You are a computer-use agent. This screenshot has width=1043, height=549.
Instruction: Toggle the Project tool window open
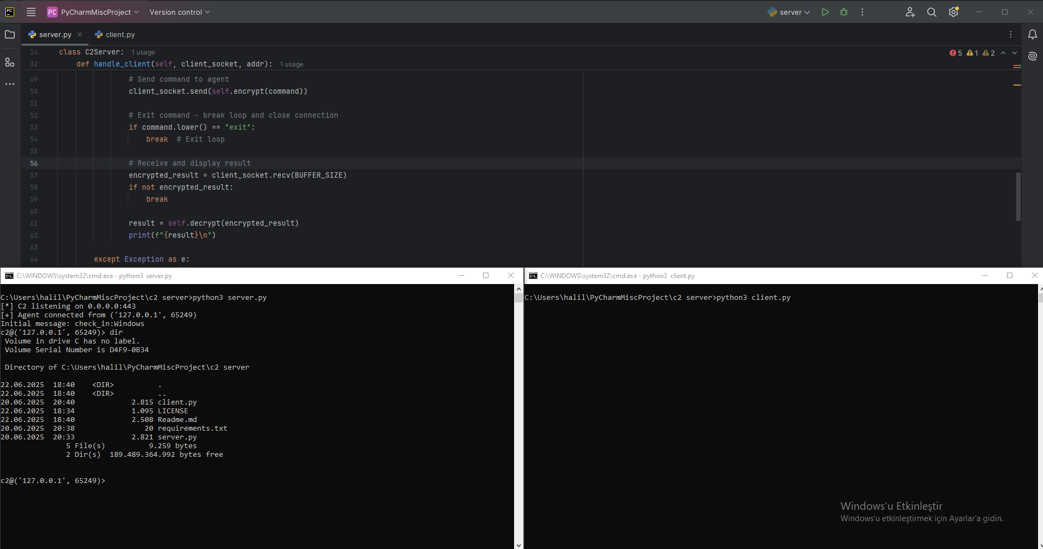[9, 34]
